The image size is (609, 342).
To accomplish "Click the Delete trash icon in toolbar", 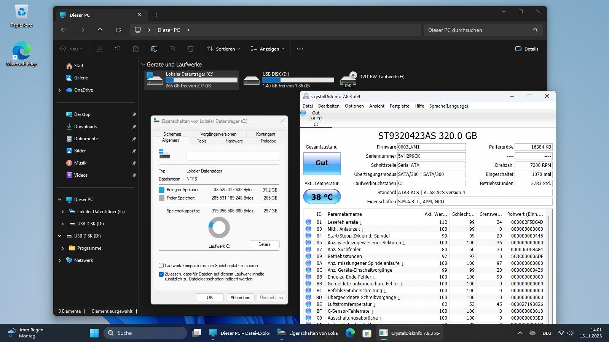I will pos(191,49).
